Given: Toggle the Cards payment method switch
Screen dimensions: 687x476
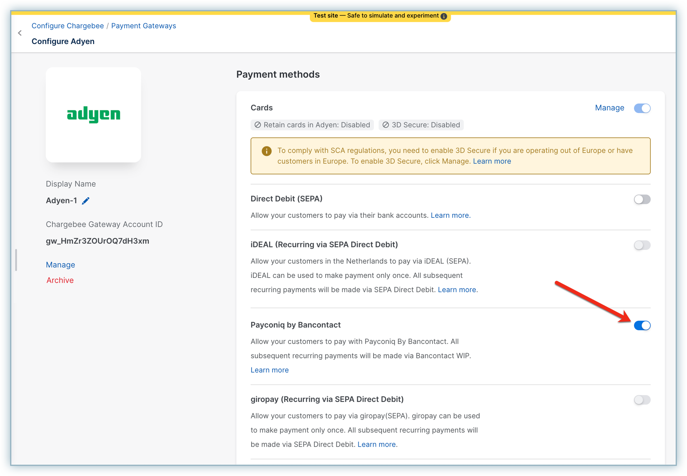Looking at the screenshot, I should point(642,108).
